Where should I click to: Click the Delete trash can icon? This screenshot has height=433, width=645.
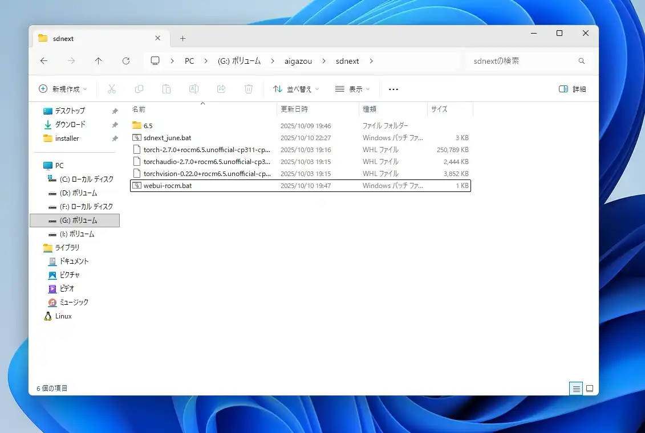pyautogui.click(x=249, y=89)
